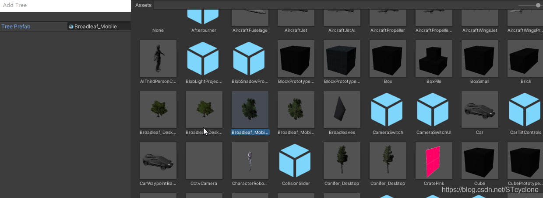Click the Add Tree window title
This screenshot has width=543, height=198.
pos(15,5)
